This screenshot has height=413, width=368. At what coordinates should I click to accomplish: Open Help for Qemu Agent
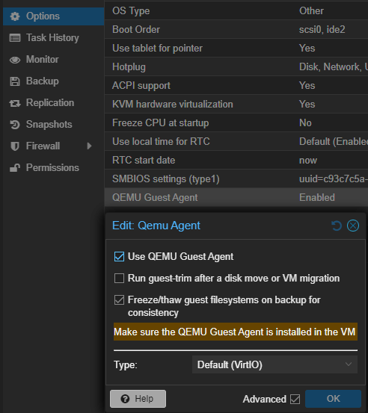point(138,399)
